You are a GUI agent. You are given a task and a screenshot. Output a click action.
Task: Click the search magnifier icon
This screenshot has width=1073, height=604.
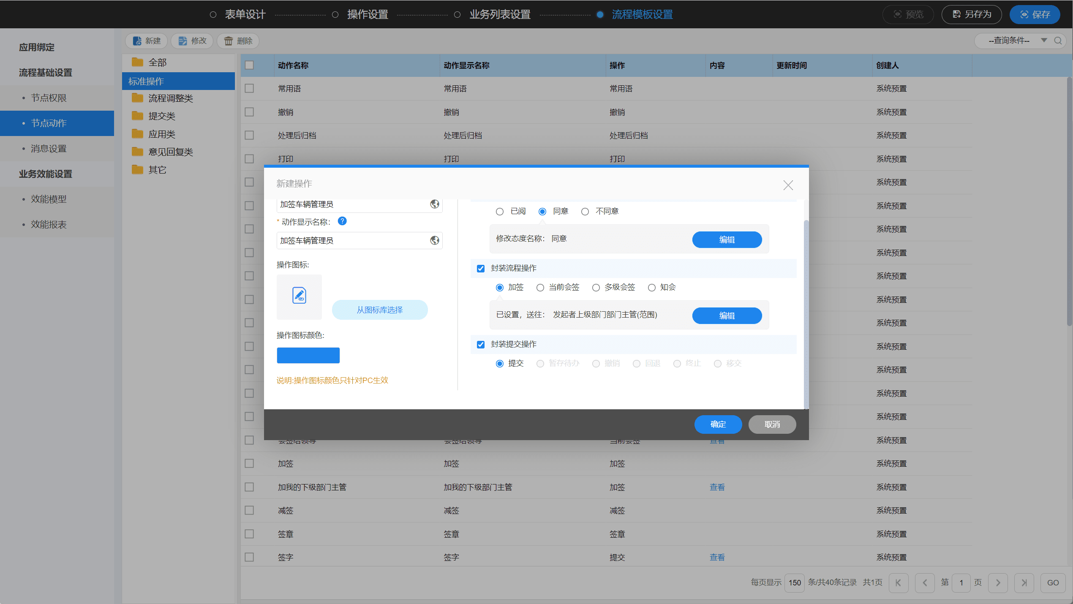[x=1058, y=41]
